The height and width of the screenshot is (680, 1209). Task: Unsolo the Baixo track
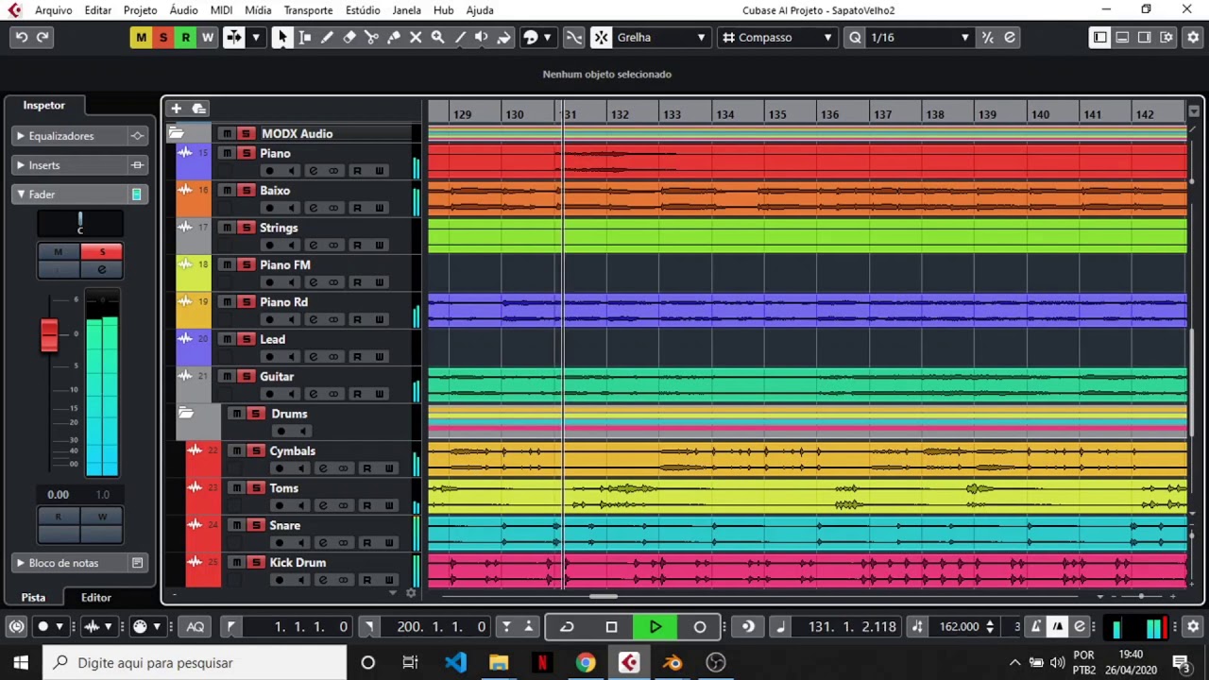(246, 190)
